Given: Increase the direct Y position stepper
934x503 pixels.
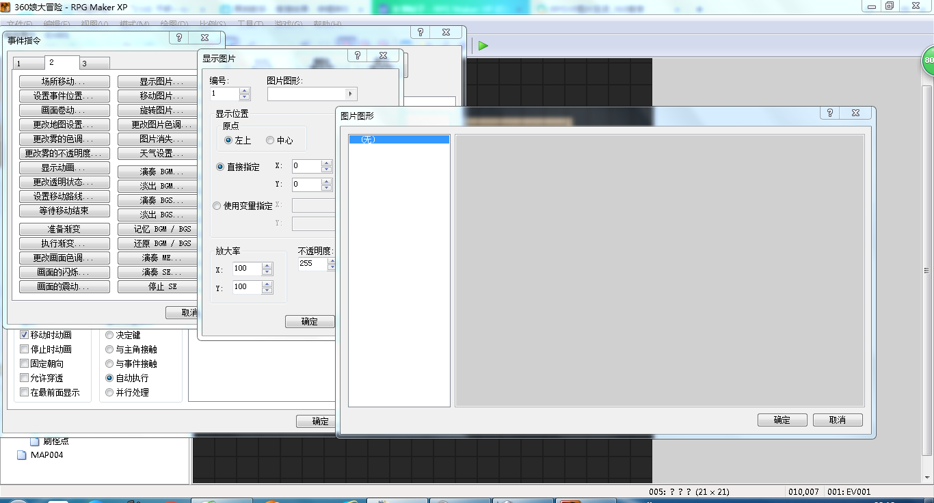Looking at the screenshot, I should coord(326,182).
